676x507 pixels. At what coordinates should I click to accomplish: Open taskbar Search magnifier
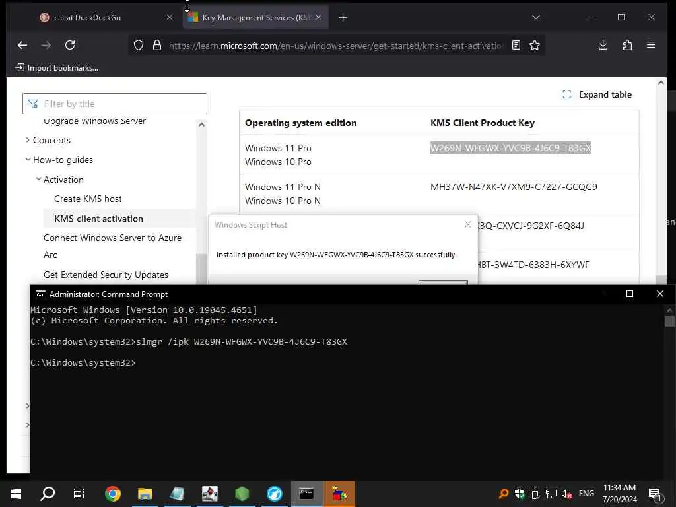[x=48, y=494]
